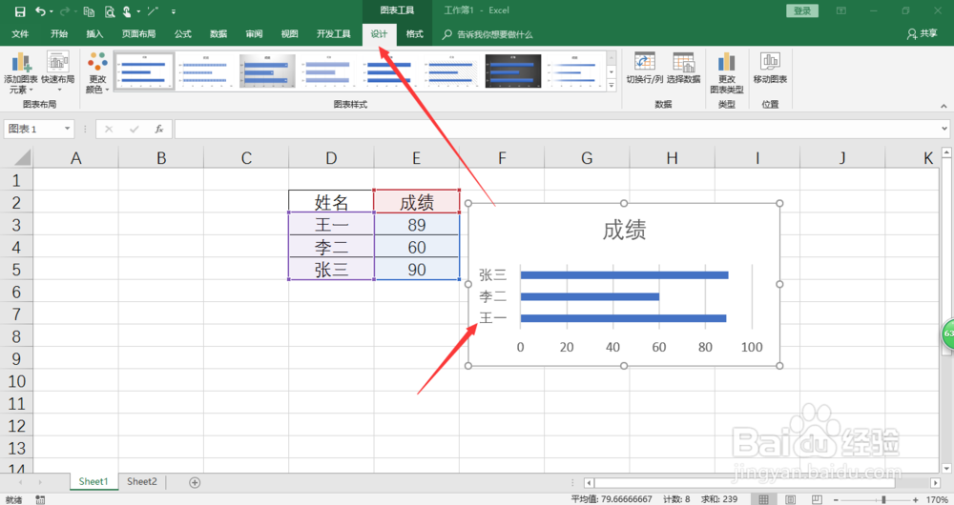Expand the chart styles gallery more arrow

pyautogui.click(x=612, y=86)
